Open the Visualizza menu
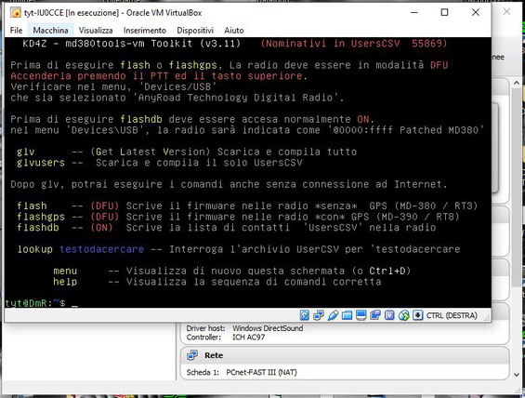 [96, 30]
